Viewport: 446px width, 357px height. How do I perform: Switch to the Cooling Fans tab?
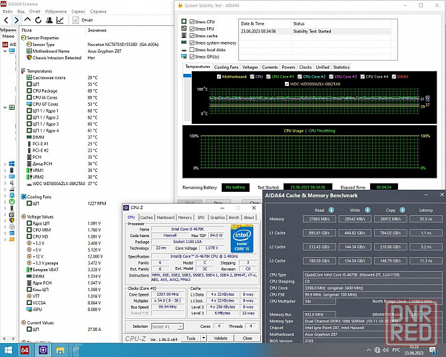click(x=226, y=67)
